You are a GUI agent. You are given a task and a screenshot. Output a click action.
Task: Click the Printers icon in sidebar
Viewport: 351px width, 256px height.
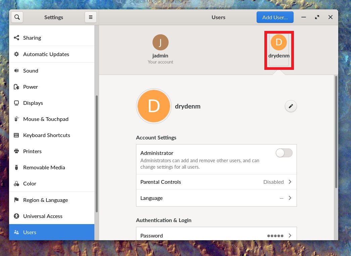(16, 151)
